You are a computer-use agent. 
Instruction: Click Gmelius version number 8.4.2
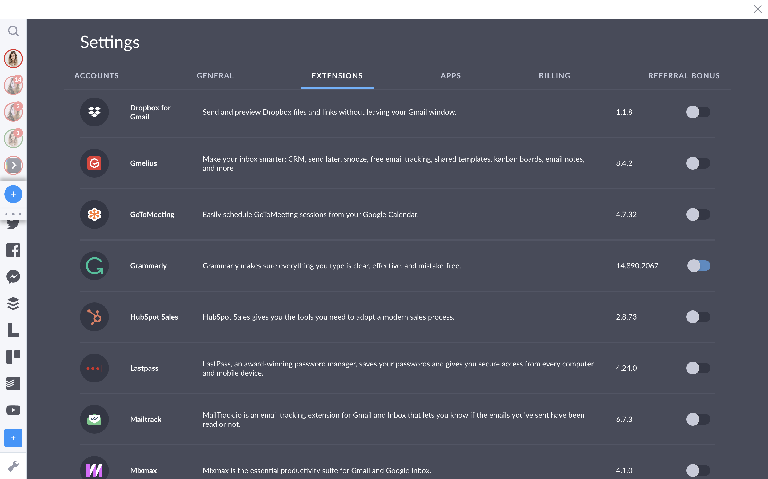(x=624, y=163)
